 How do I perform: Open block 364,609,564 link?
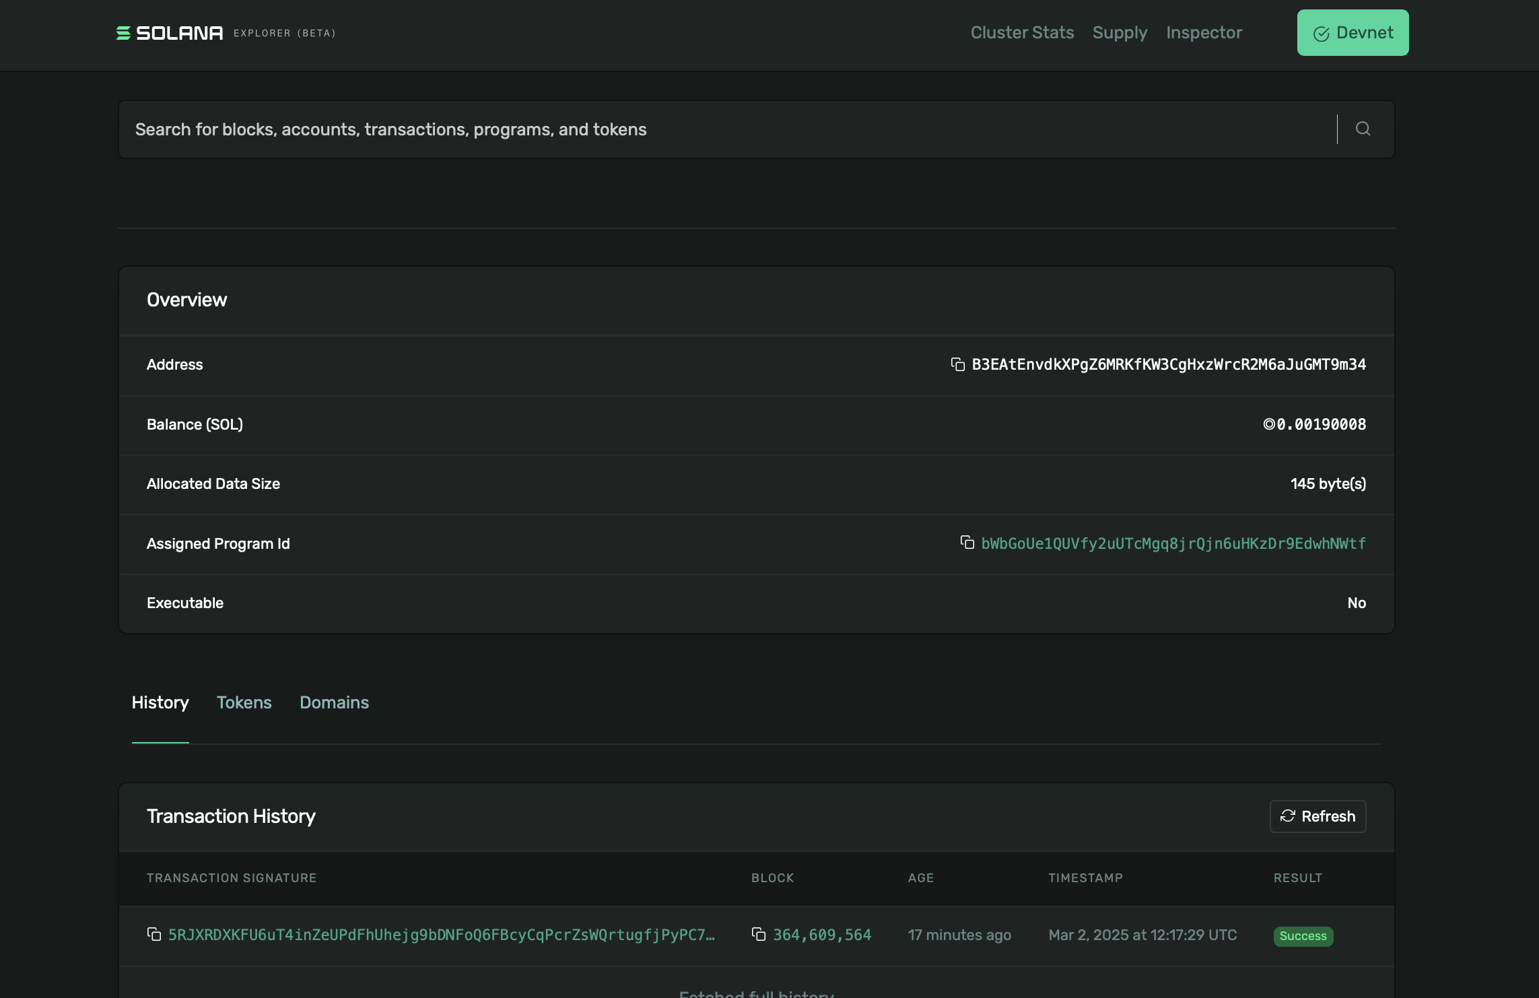click(x=821, y=935)
